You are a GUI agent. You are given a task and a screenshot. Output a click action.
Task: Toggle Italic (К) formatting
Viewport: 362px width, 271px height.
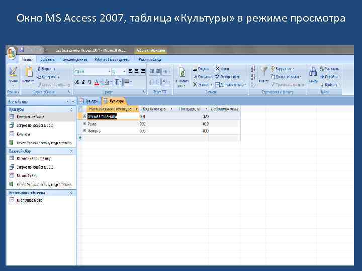click(83, 82)
